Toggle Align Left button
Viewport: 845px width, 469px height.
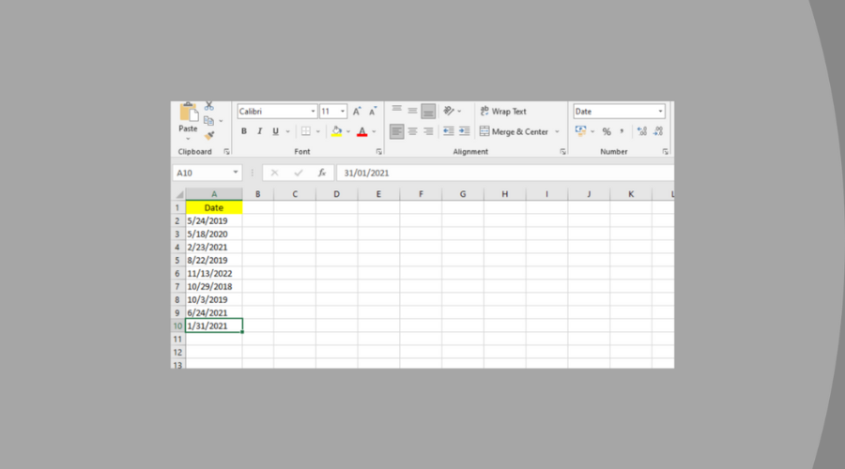pyautogui.click(x=396, y=131)
